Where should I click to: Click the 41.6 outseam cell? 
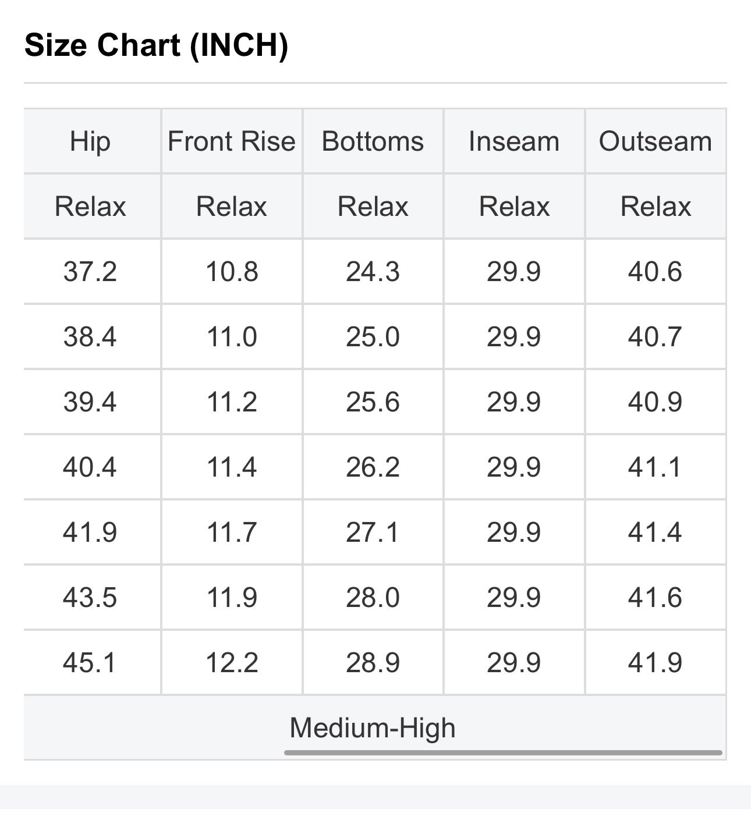click(x=656, y=598)
